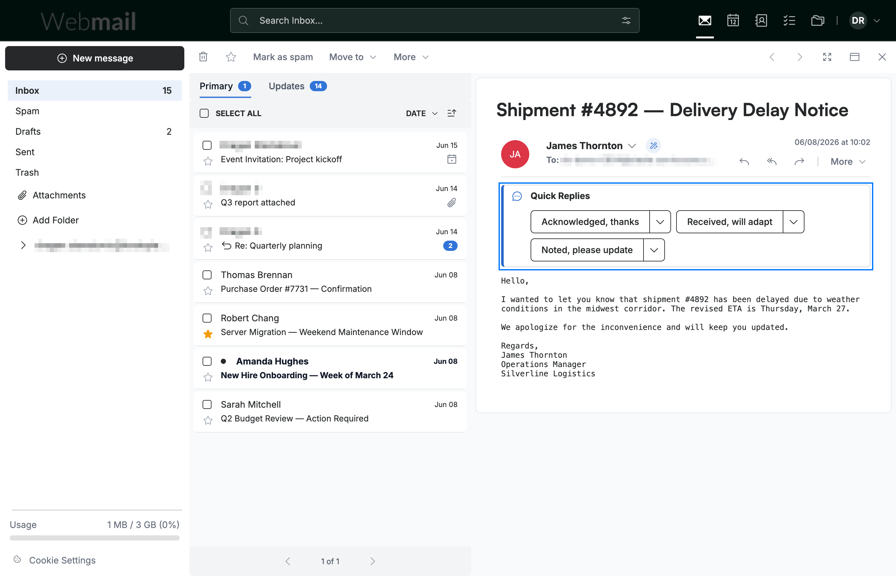The image size is (896, 576).
Task: Reply all to the shipment email
Action: [x=772, y=162]
